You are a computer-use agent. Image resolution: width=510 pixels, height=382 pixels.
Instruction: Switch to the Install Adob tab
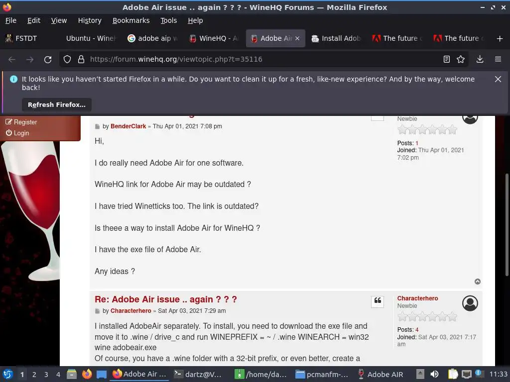coord(337,38)
